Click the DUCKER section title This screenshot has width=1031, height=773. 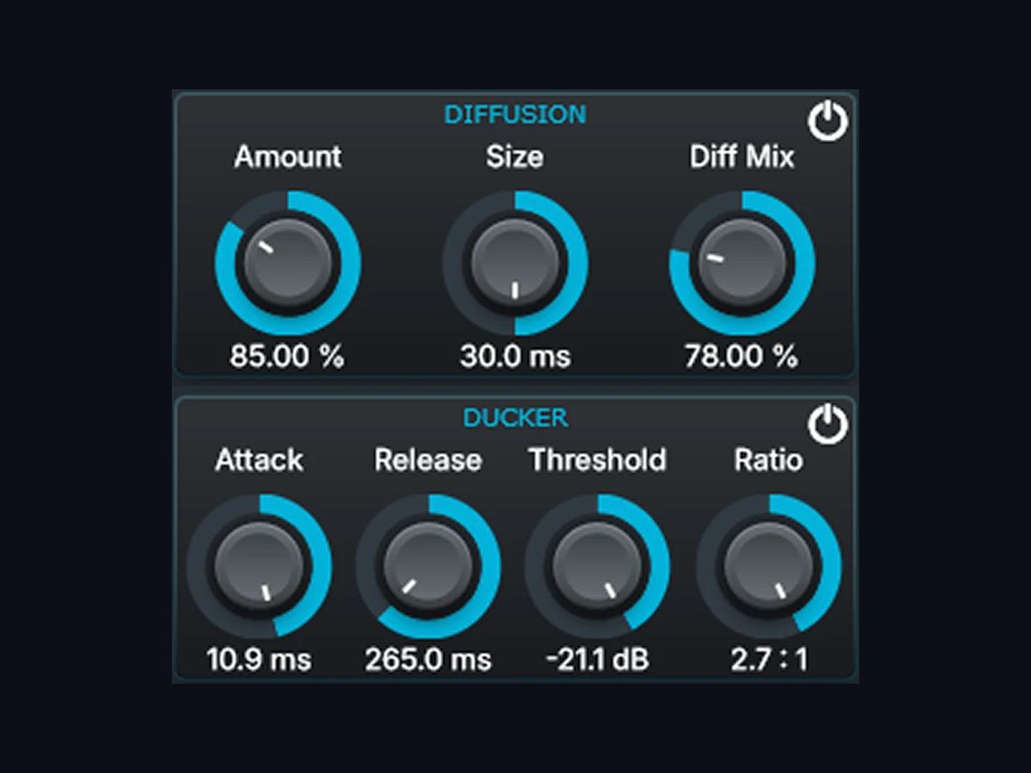pos(515,418)
